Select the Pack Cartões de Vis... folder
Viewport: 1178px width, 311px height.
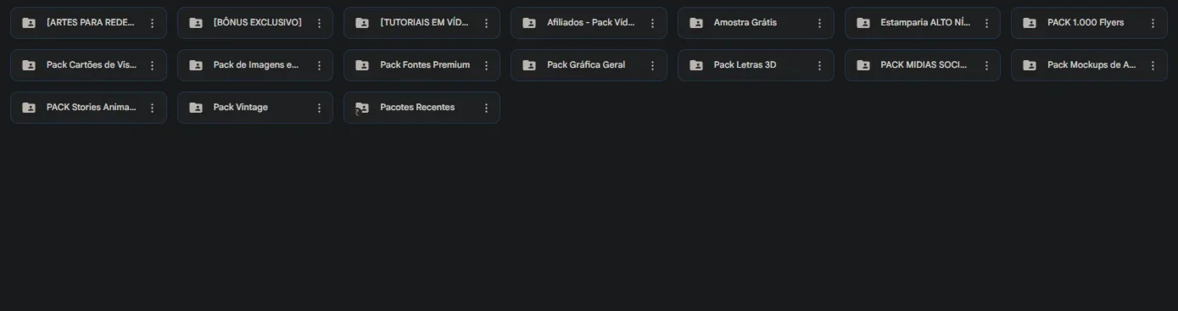88,65
